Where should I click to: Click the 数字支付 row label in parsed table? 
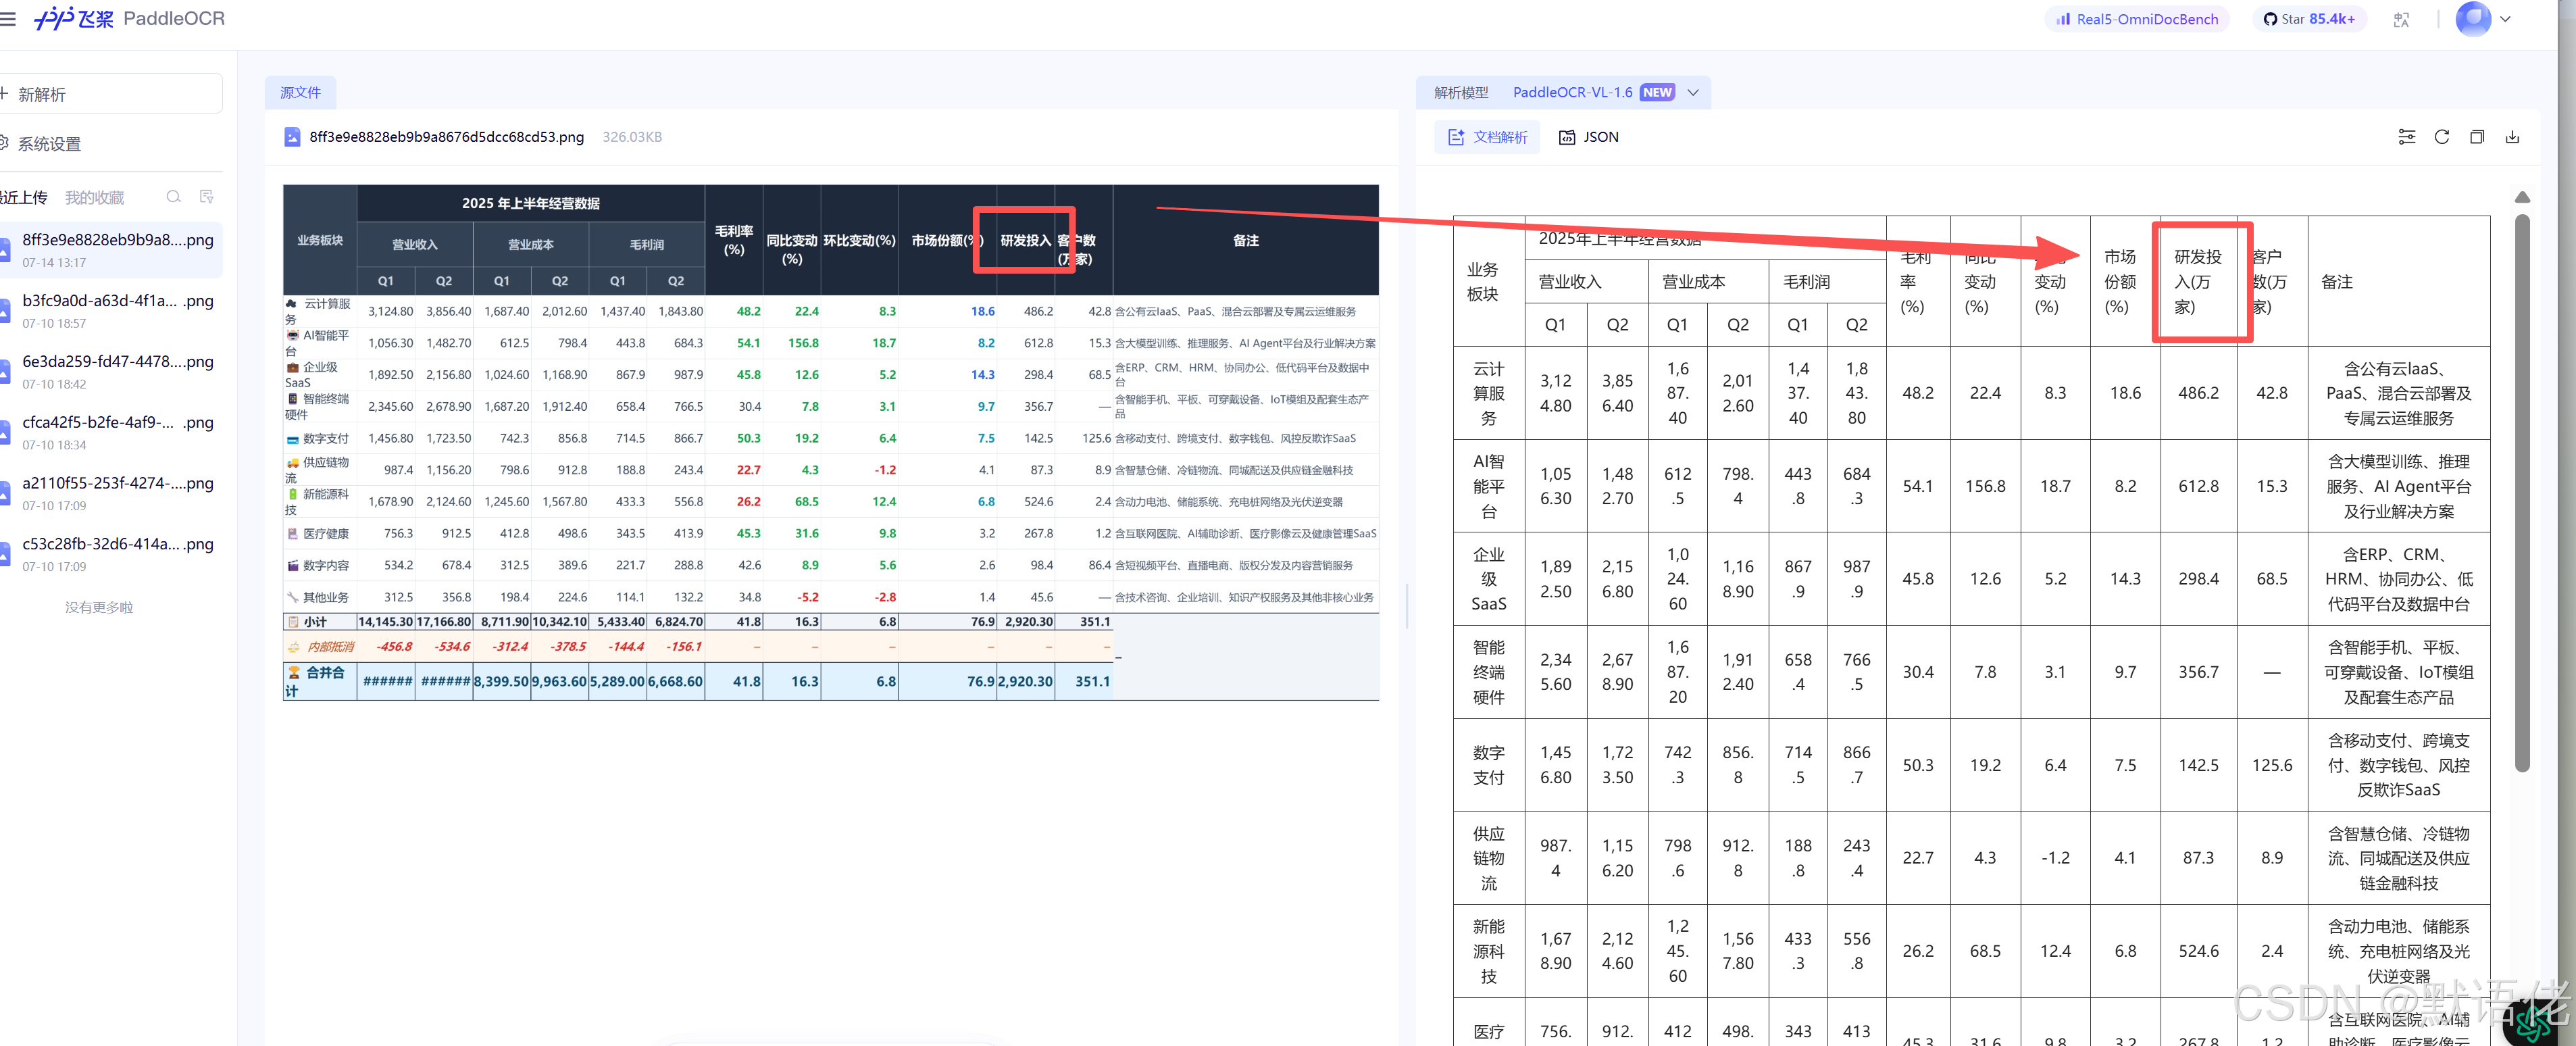1488,765
